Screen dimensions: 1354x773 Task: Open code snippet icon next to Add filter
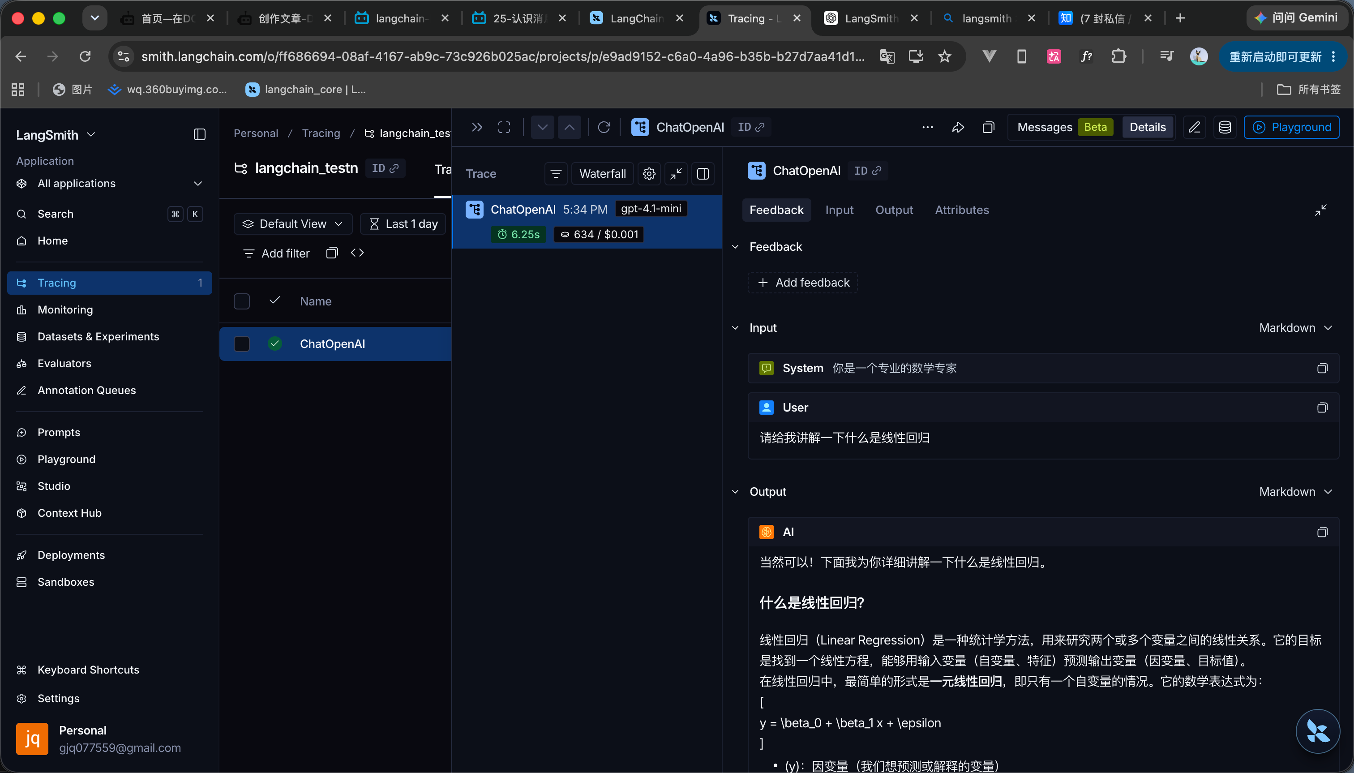[357, 253]
